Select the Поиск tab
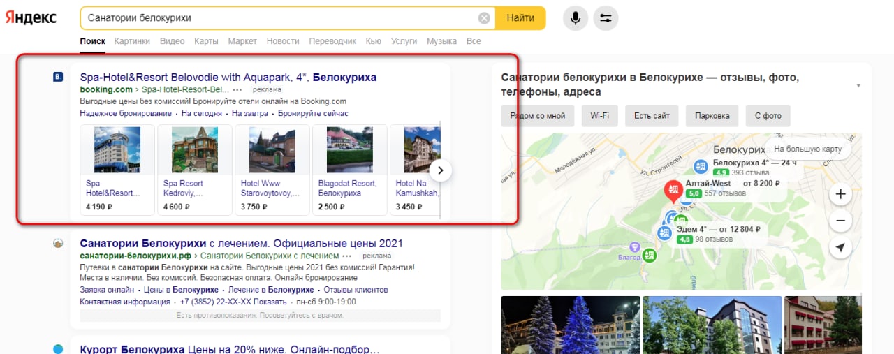Image resolution: width=894 pixels, height=354 pixels. click(x=92, y=41)
